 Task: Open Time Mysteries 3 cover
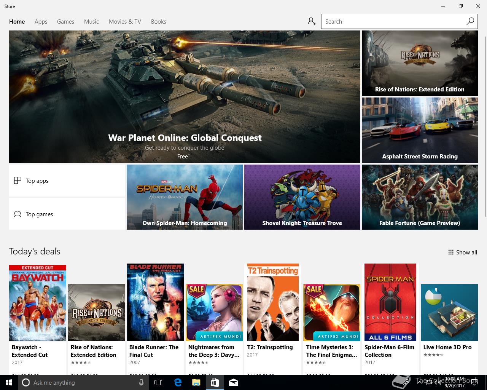tap(332, 313)
